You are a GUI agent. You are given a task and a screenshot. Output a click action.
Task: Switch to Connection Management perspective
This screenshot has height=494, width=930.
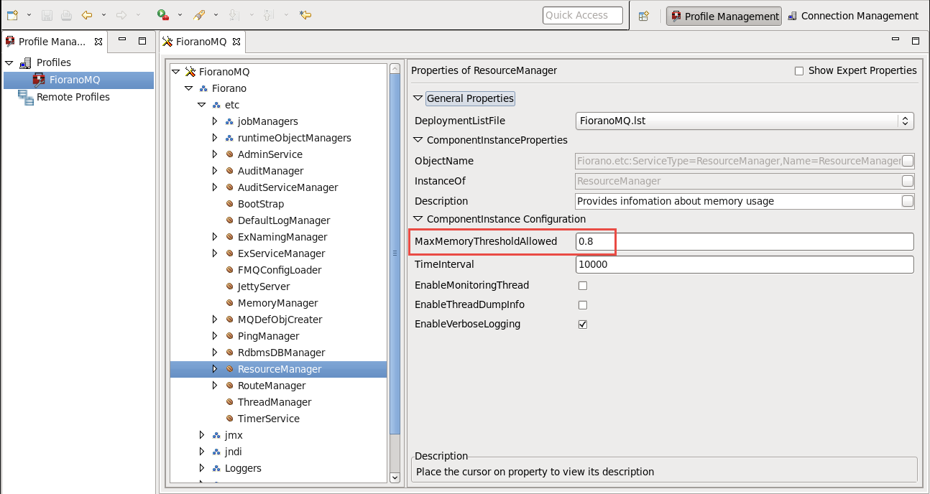pos(853,16)
